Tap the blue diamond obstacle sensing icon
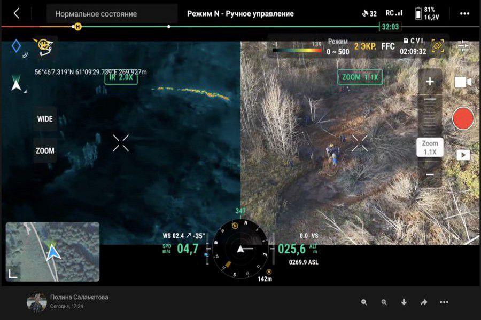 tap(16, 46)
